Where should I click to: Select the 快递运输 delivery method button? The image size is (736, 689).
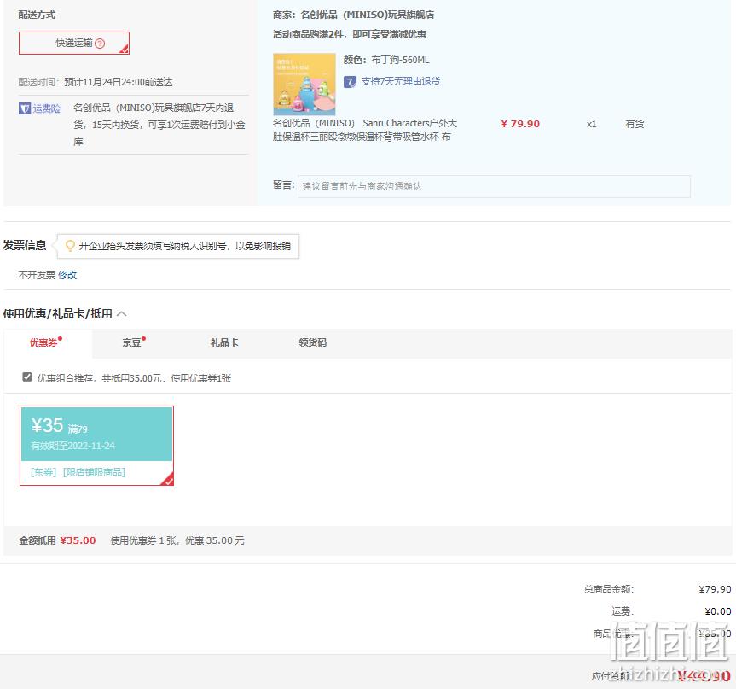pyautogui.click(x=74, y=44)
